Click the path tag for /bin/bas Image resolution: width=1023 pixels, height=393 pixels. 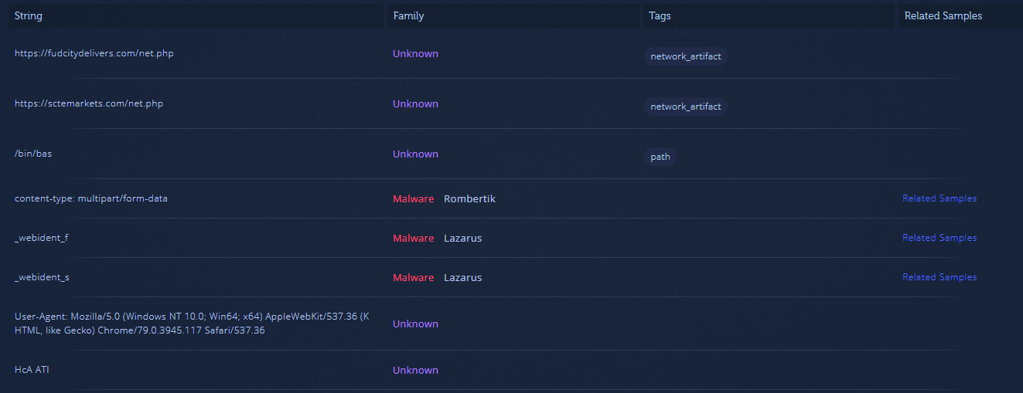pyautogui.click(x=660, y=157)
